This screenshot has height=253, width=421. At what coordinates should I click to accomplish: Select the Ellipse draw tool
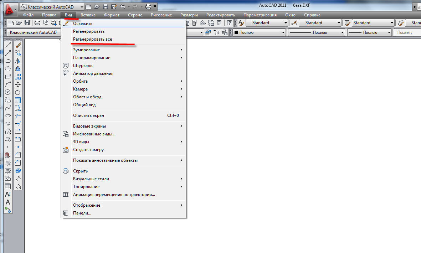pos(8,116)
